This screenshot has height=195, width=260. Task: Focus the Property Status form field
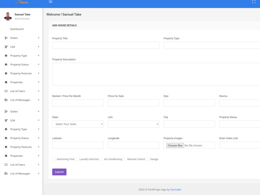click(240, 124)
